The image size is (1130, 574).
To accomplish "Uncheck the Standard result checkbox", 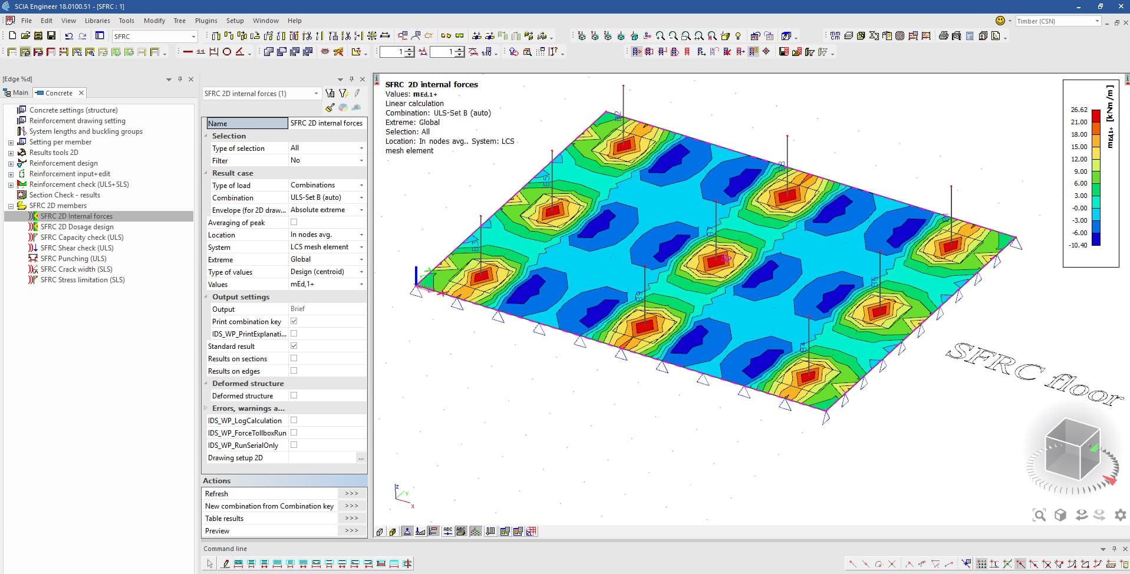I will [294, 346].
